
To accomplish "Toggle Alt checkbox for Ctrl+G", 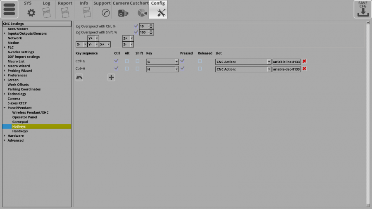I will [127, 61].
